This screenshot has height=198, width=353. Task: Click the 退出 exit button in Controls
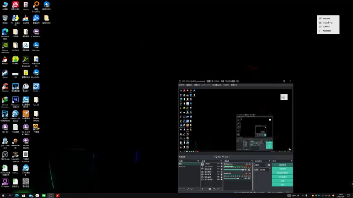click(282, 185)
